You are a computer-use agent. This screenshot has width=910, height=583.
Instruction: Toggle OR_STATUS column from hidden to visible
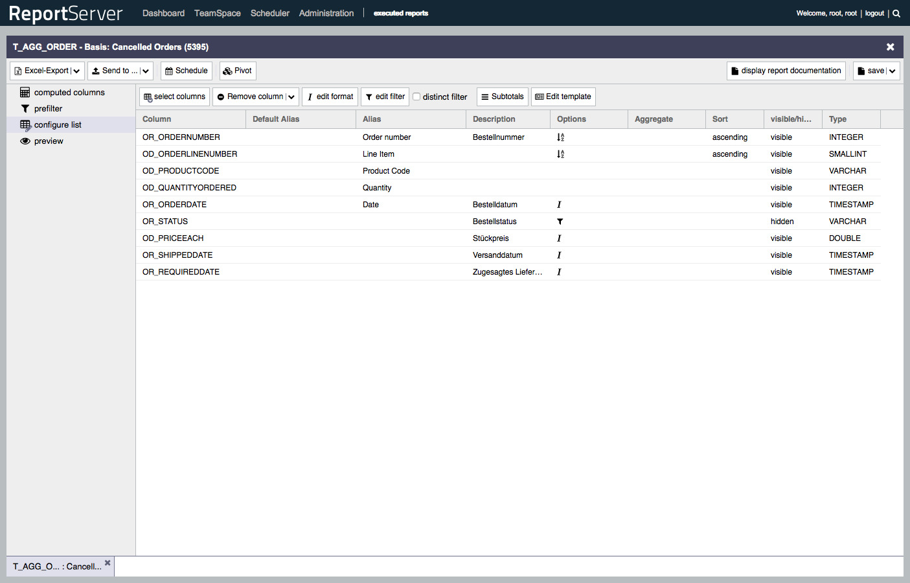(x=782, y=221)
